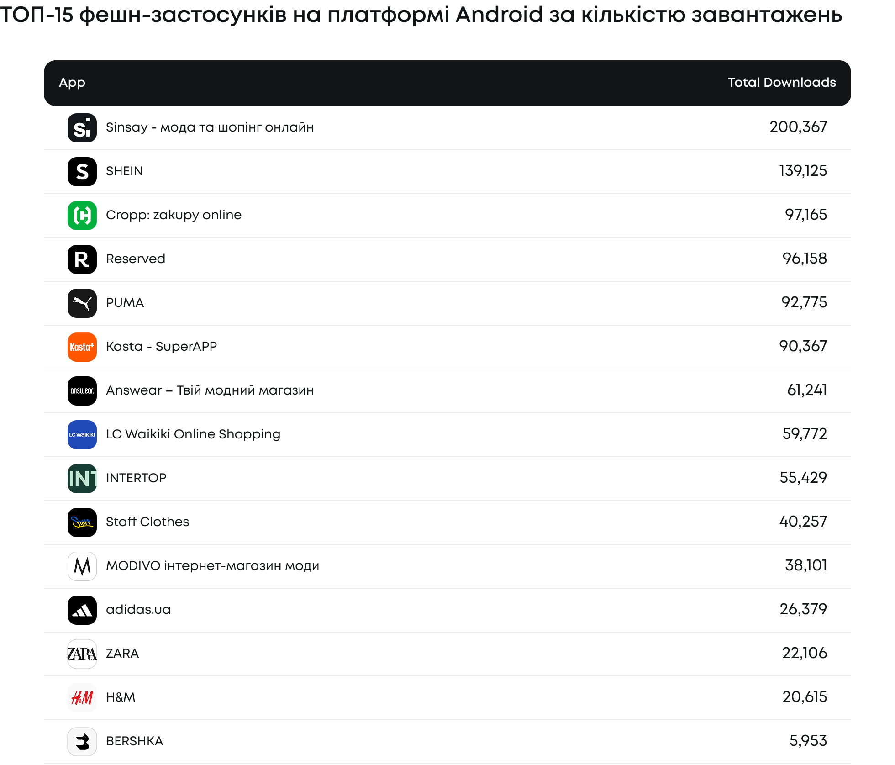Image resolution: width=895 pixels, height=765 pixels.
Task: Click the Reserved R icon
Action: pyautogui.click(x=82, y=259)
